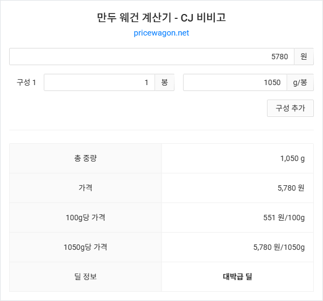Click the 구성 1 label
This screenshot has width=323, height=301.
[26, 82]
